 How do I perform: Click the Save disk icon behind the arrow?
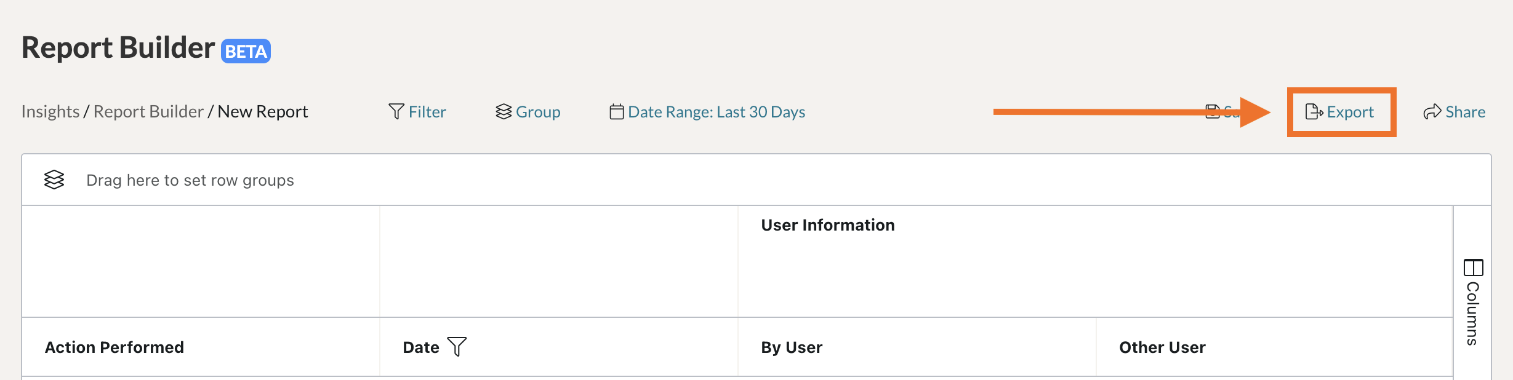[1212, 111]
